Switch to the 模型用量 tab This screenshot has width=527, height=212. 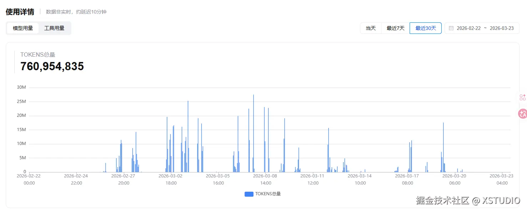(x=23, y=28)
